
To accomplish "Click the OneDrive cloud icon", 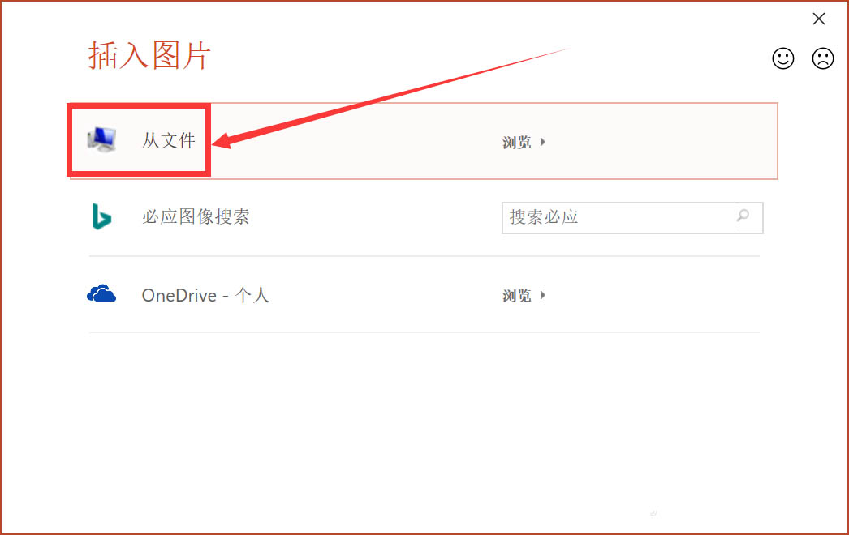I will (x=101, y=293).
